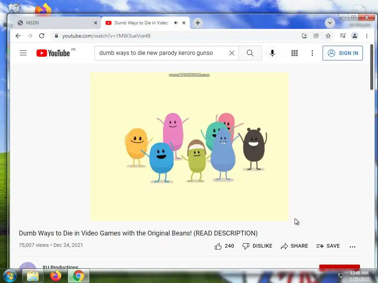Screen dimensions: 378x283
Task: Click the Chrome taskbar icon
Action: tap(79, 276)
